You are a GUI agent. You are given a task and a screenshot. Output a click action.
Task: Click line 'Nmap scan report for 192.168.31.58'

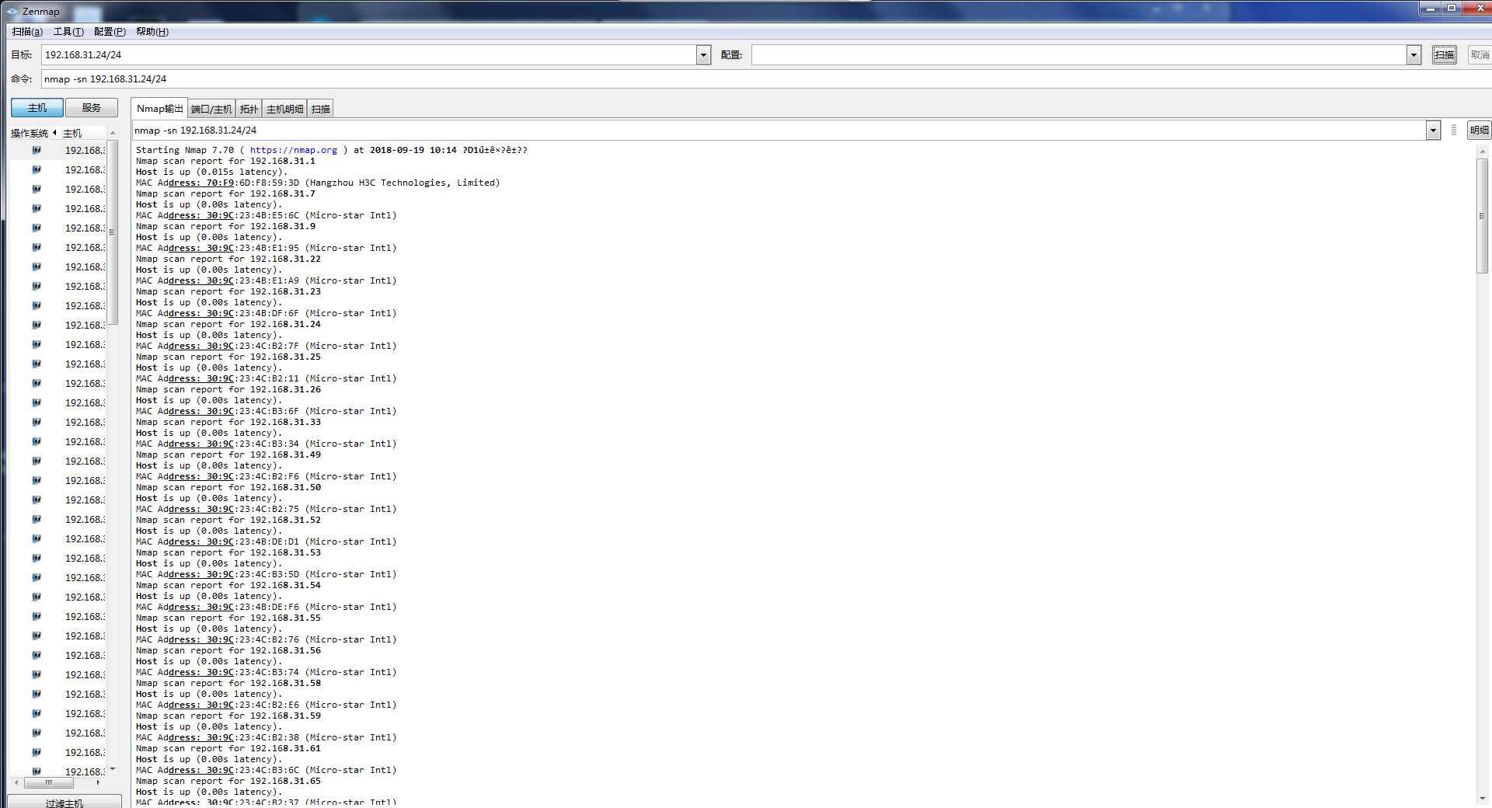point(228,684)
